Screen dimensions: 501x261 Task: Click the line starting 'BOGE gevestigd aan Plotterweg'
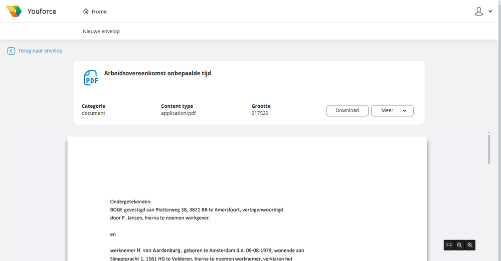pos(197,210)
